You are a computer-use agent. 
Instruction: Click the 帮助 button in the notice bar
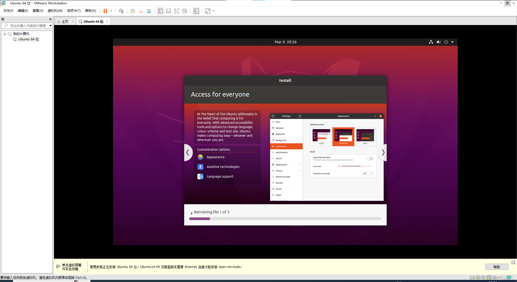[497, 267]
